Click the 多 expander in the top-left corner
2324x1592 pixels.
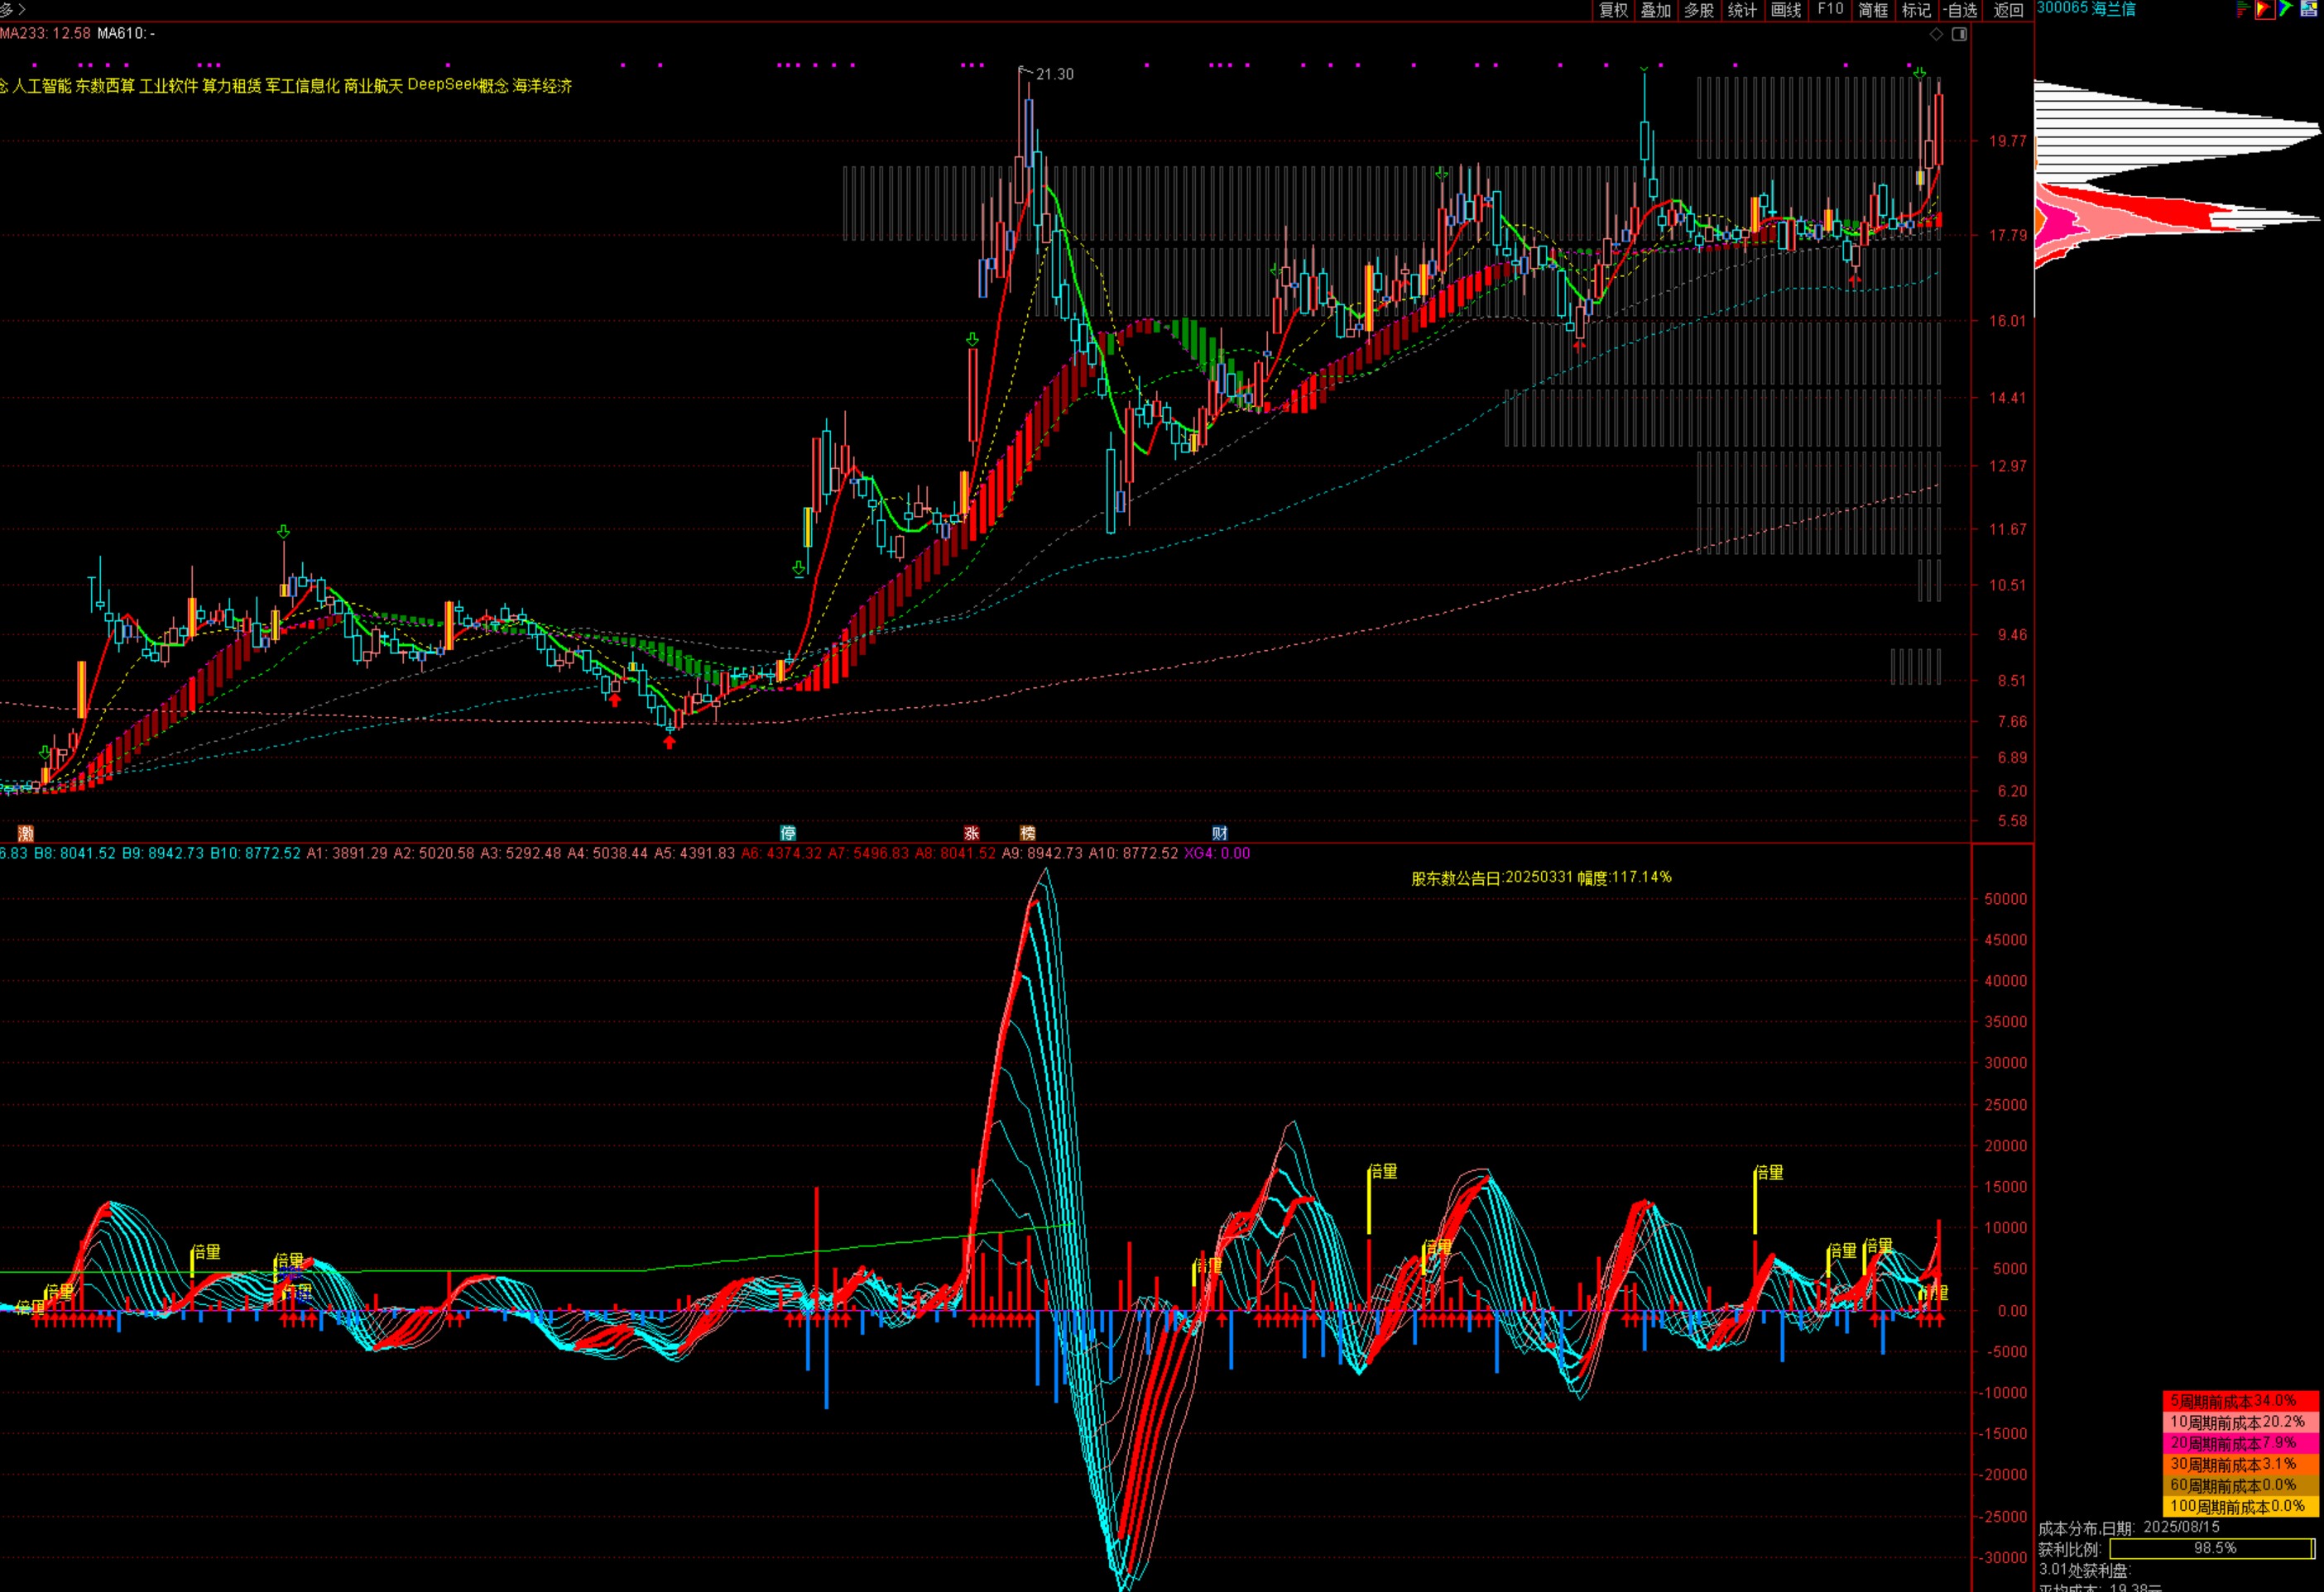pyautogui.click(x=13, y=10)
